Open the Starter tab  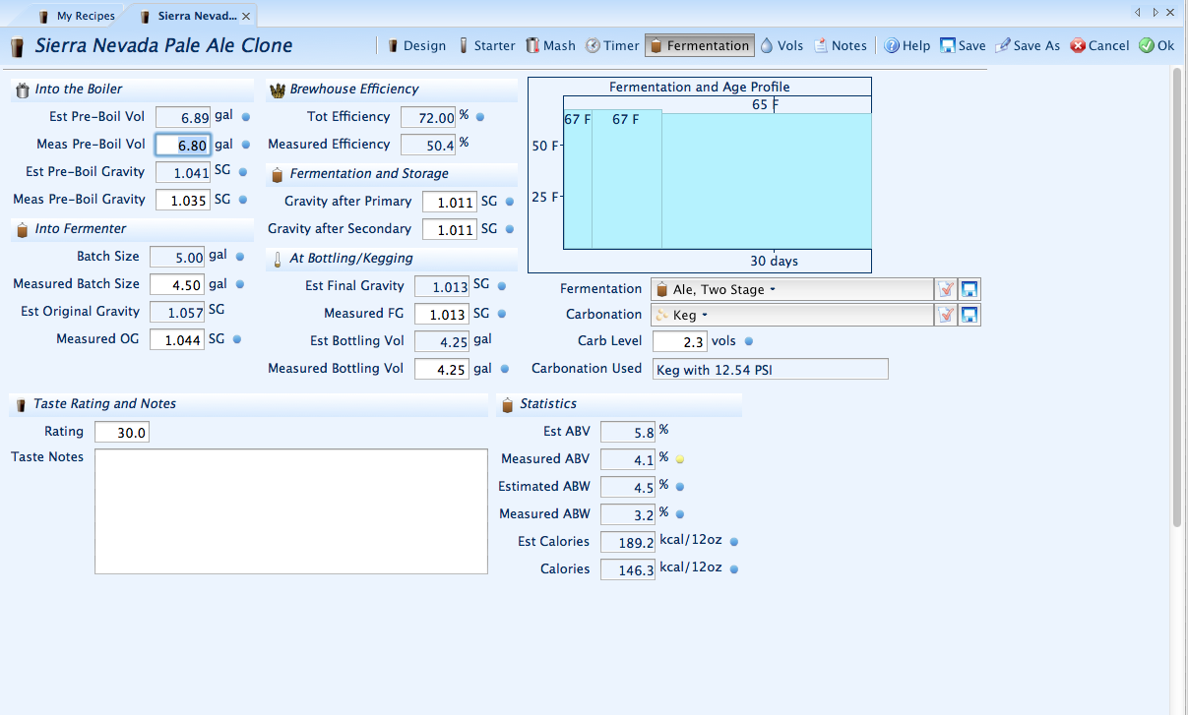click(x=486, y=45)
